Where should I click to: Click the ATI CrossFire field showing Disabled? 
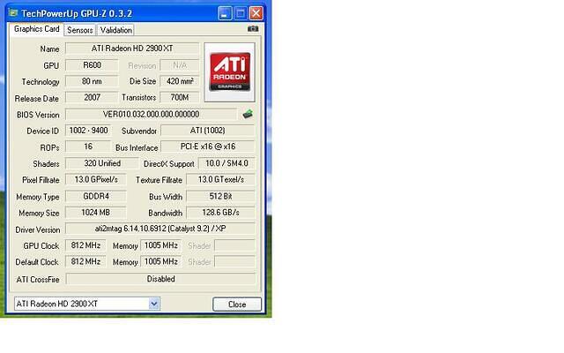tap(160, 279)
